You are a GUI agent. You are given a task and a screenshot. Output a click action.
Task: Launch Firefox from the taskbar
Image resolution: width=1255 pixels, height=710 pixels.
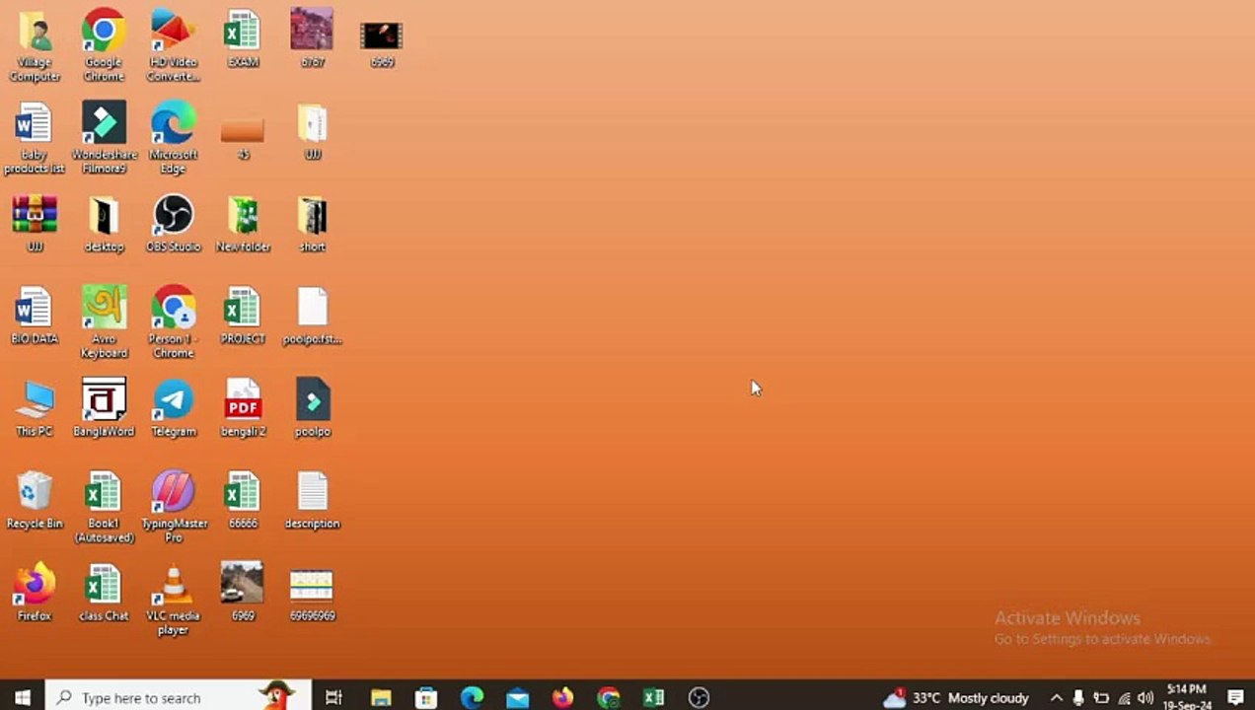click(562, 697)
